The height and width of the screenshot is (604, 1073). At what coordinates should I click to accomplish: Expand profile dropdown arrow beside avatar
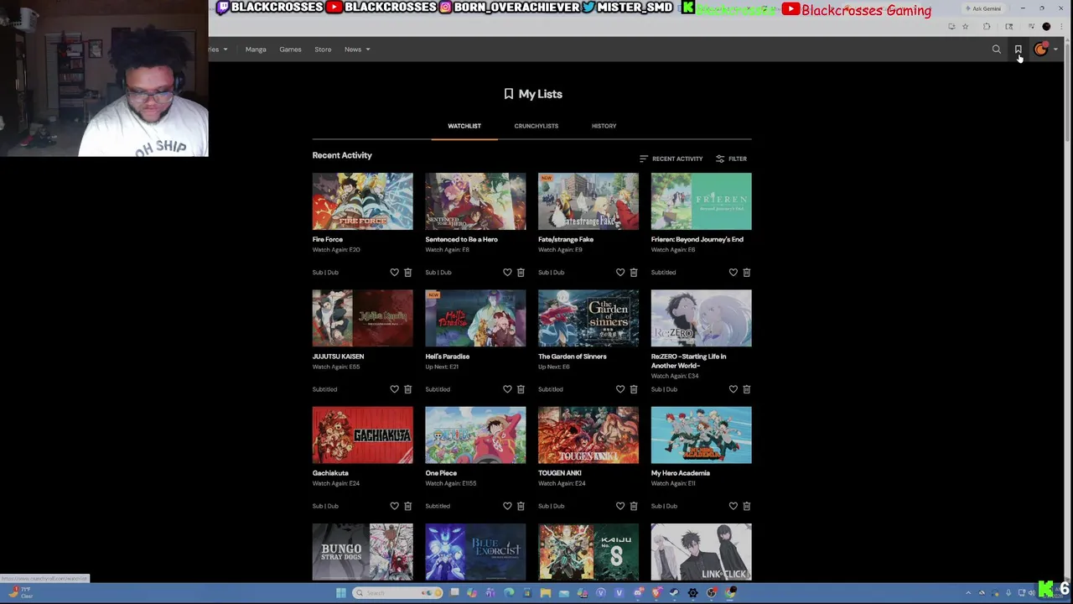coord(1055,49)
